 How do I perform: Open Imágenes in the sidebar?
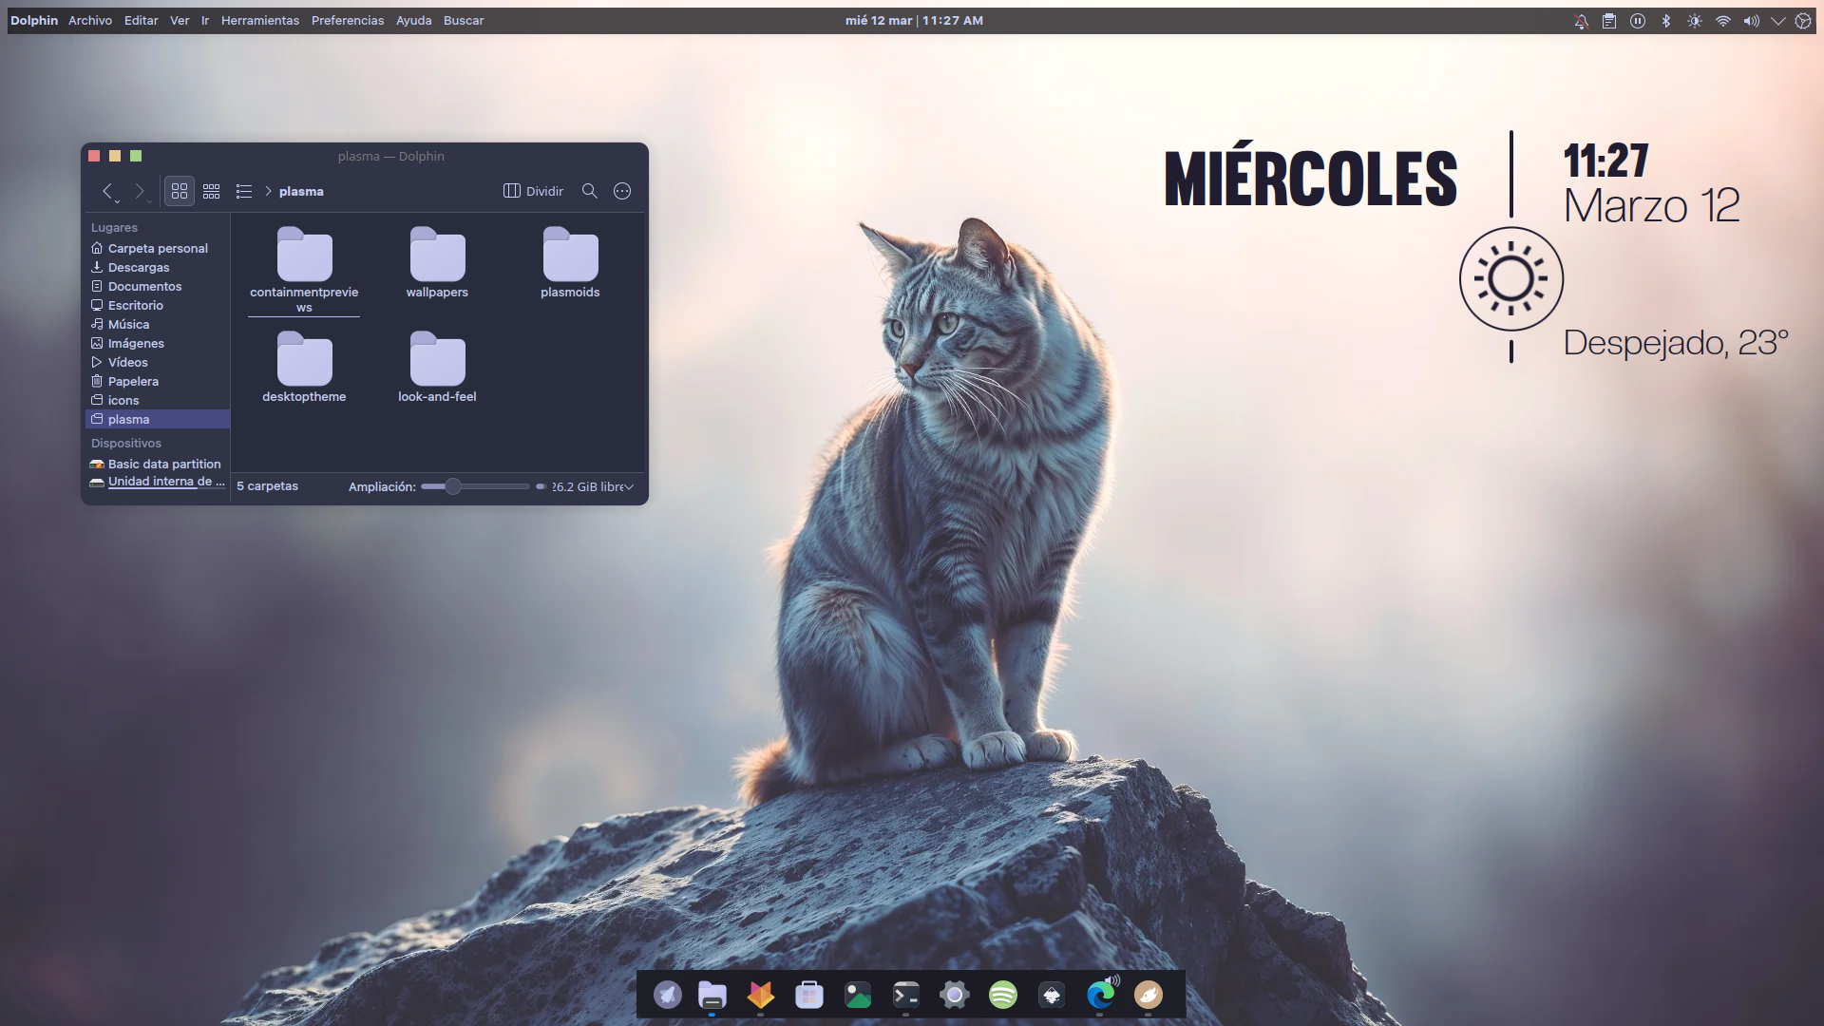[x=158, y=343]
